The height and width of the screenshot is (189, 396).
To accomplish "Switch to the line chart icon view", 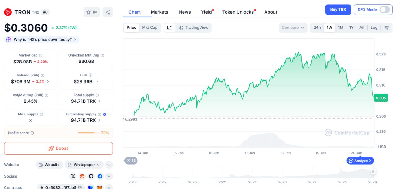I will tap(170, 28).
